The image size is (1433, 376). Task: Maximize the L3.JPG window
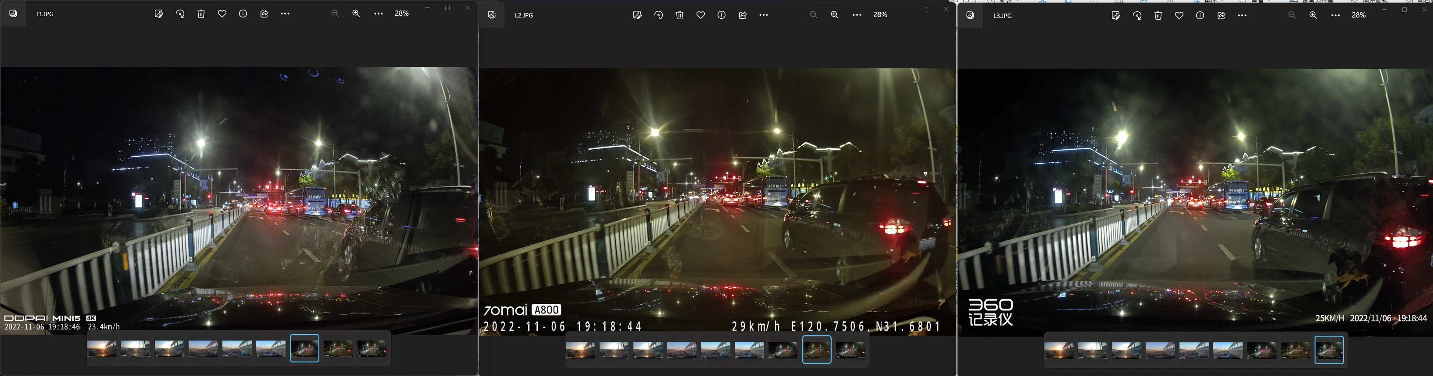(1404, 10)
